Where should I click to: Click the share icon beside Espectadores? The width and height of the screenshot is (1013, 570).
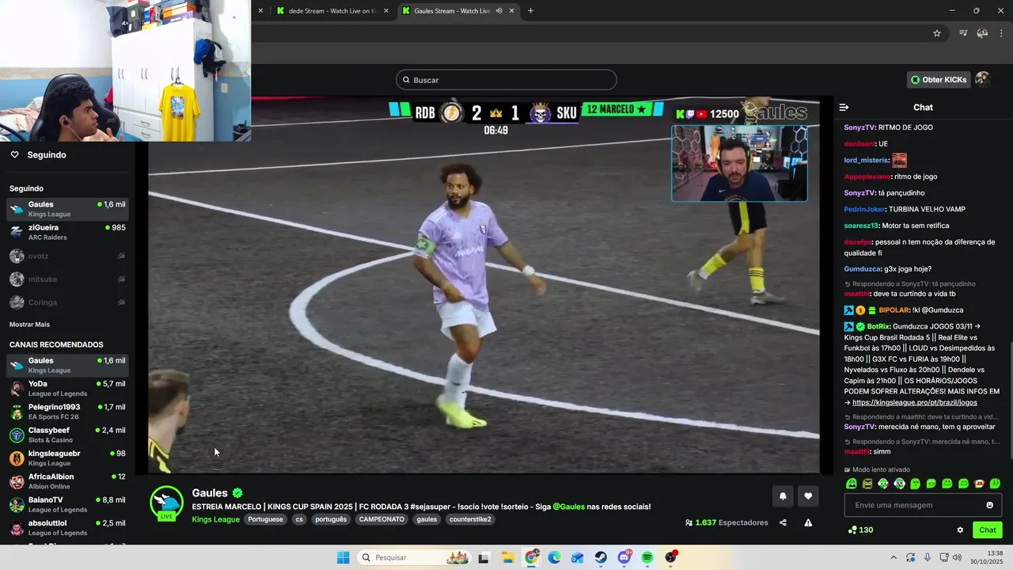pos(783,522)
